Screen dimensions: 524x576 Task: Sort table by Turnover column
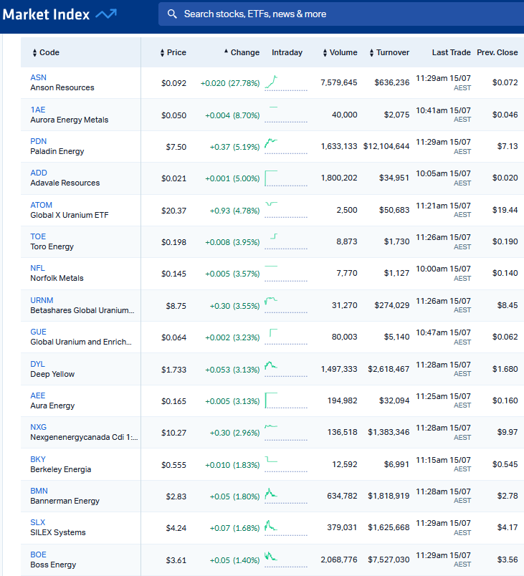tap(389, 52)
